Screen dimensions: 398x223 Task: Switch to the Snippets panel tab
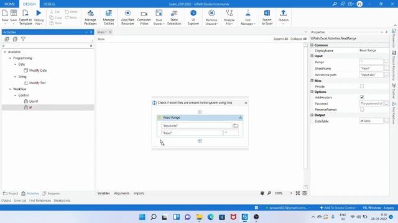pyautogui.click(x=51, y=193)
